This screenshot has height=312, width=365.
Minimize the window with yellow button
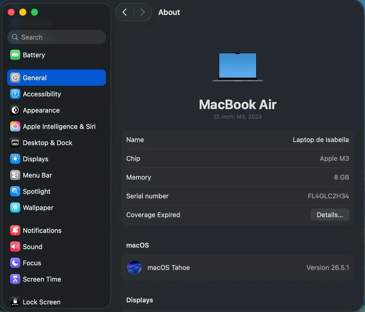[x=23, y=12]
